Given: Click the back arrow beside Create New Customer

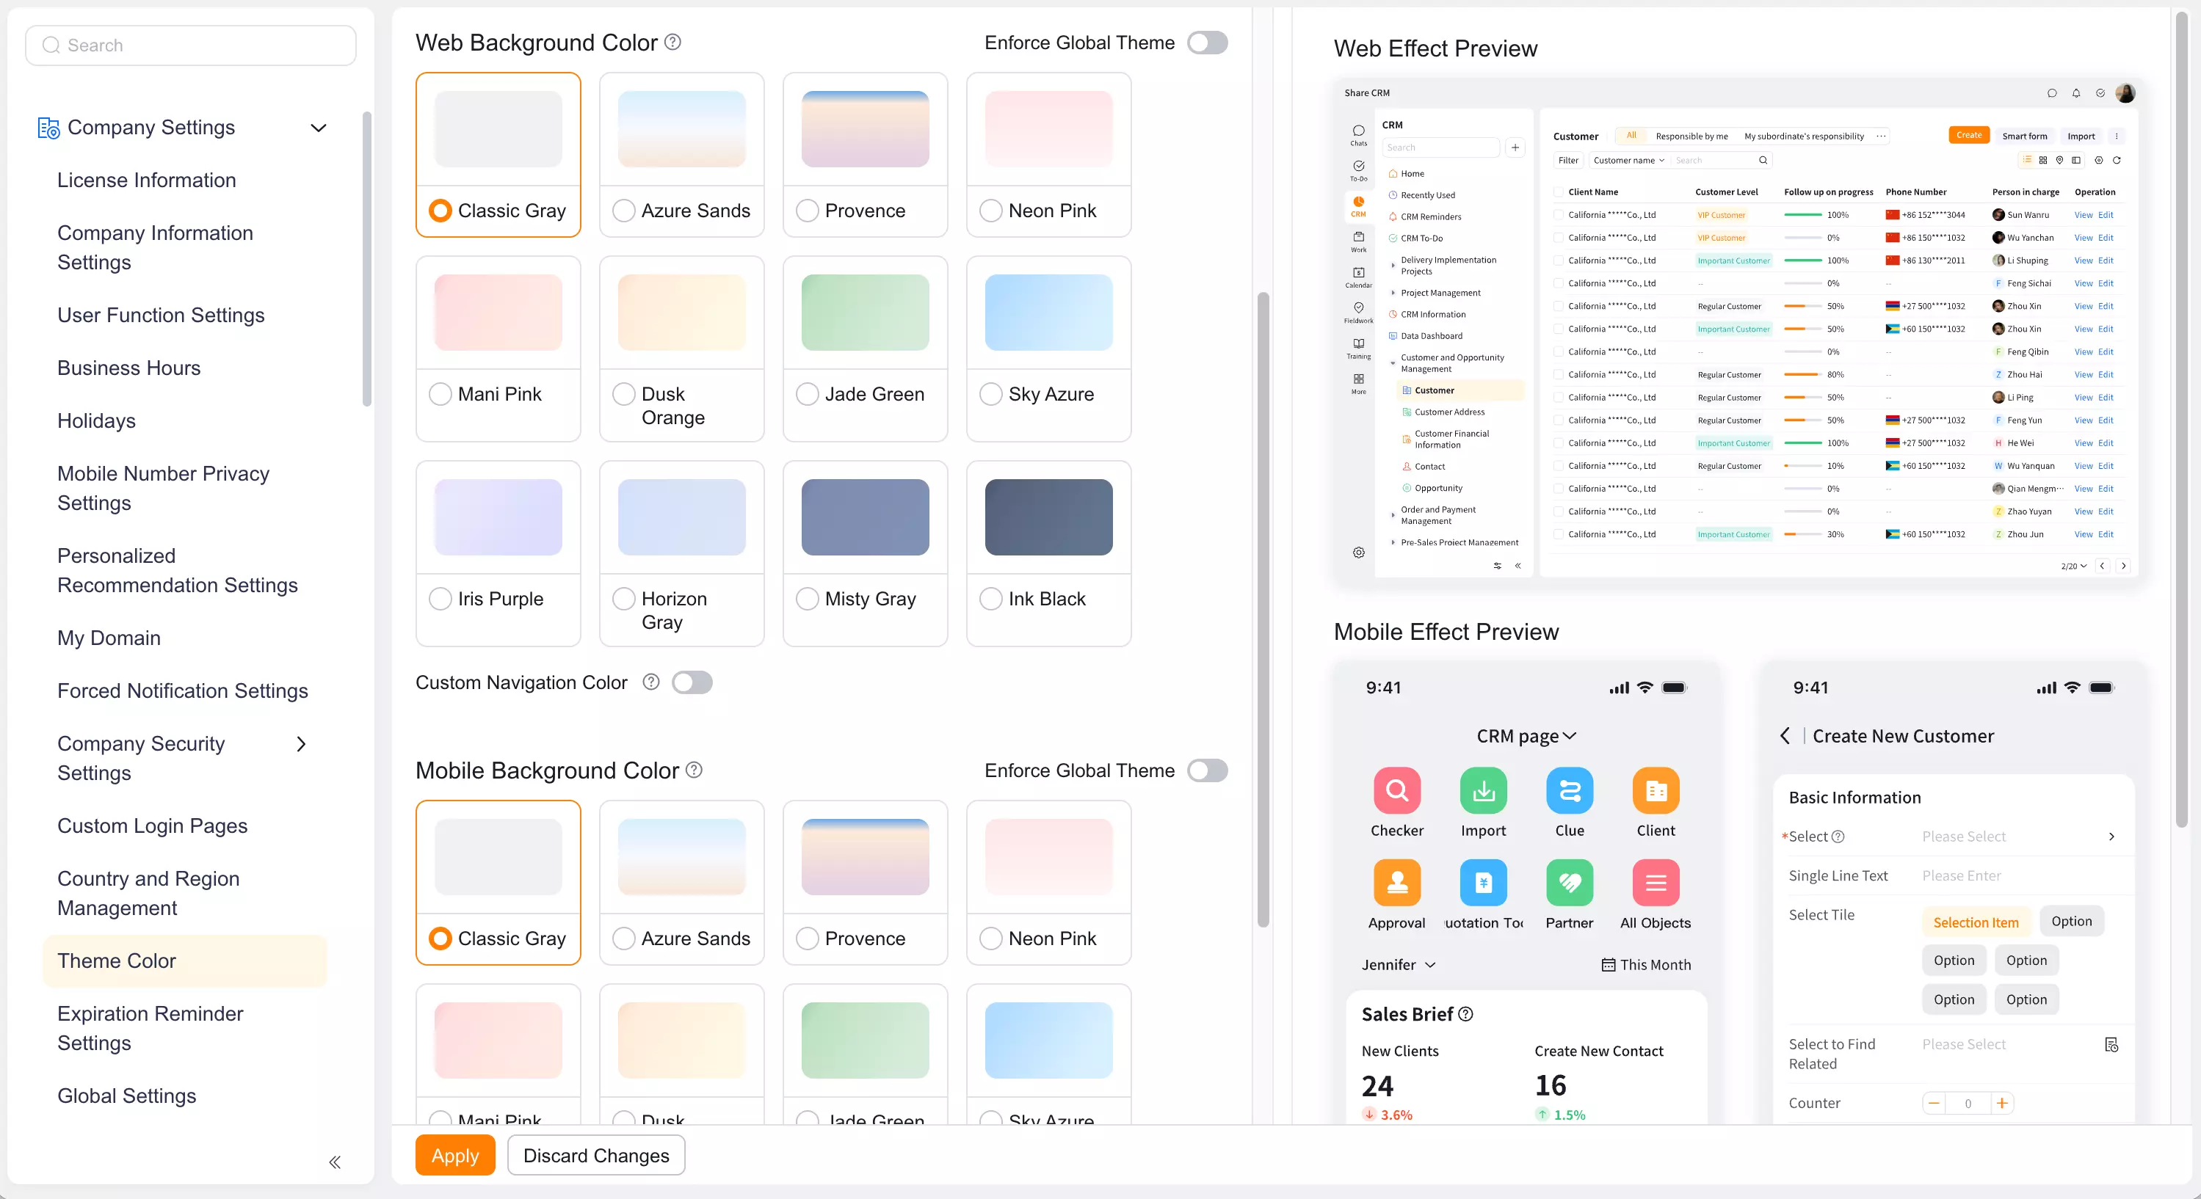Looking at the screenshot, I should [1785, 736].
